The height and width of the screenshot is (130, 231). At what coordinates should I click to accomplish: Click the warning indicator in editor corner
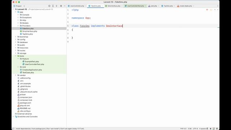tap(211, 10)
